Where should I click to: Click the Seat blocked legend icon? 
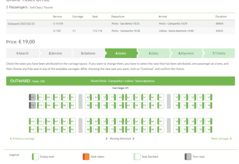pyautogui.click(x=137, y=157)
